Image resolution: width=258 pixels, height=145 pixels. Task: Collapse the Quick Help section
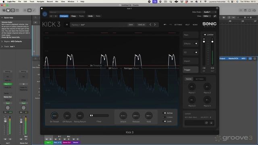tap(2, 18)
